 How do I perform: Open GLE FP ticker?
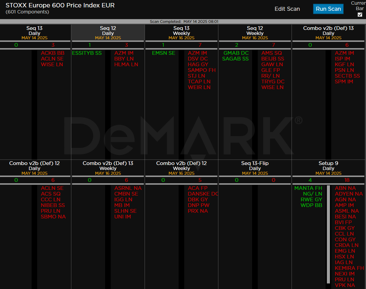[271, 70]
